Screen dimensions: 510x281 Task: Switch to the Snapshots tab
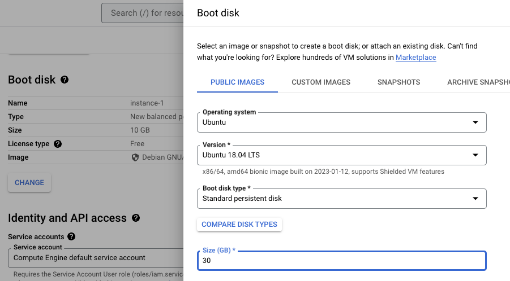(x=398, y=82)
